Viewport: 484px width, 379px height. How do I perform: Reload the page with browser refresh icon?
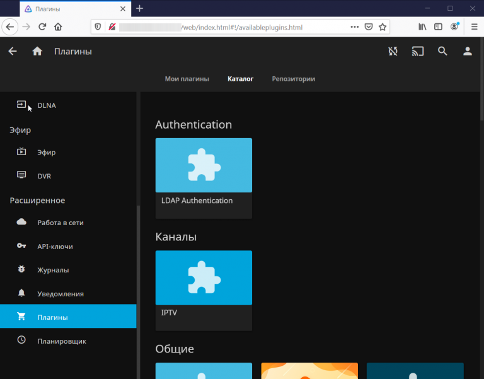pyautogui.click(x=42, y=27)
